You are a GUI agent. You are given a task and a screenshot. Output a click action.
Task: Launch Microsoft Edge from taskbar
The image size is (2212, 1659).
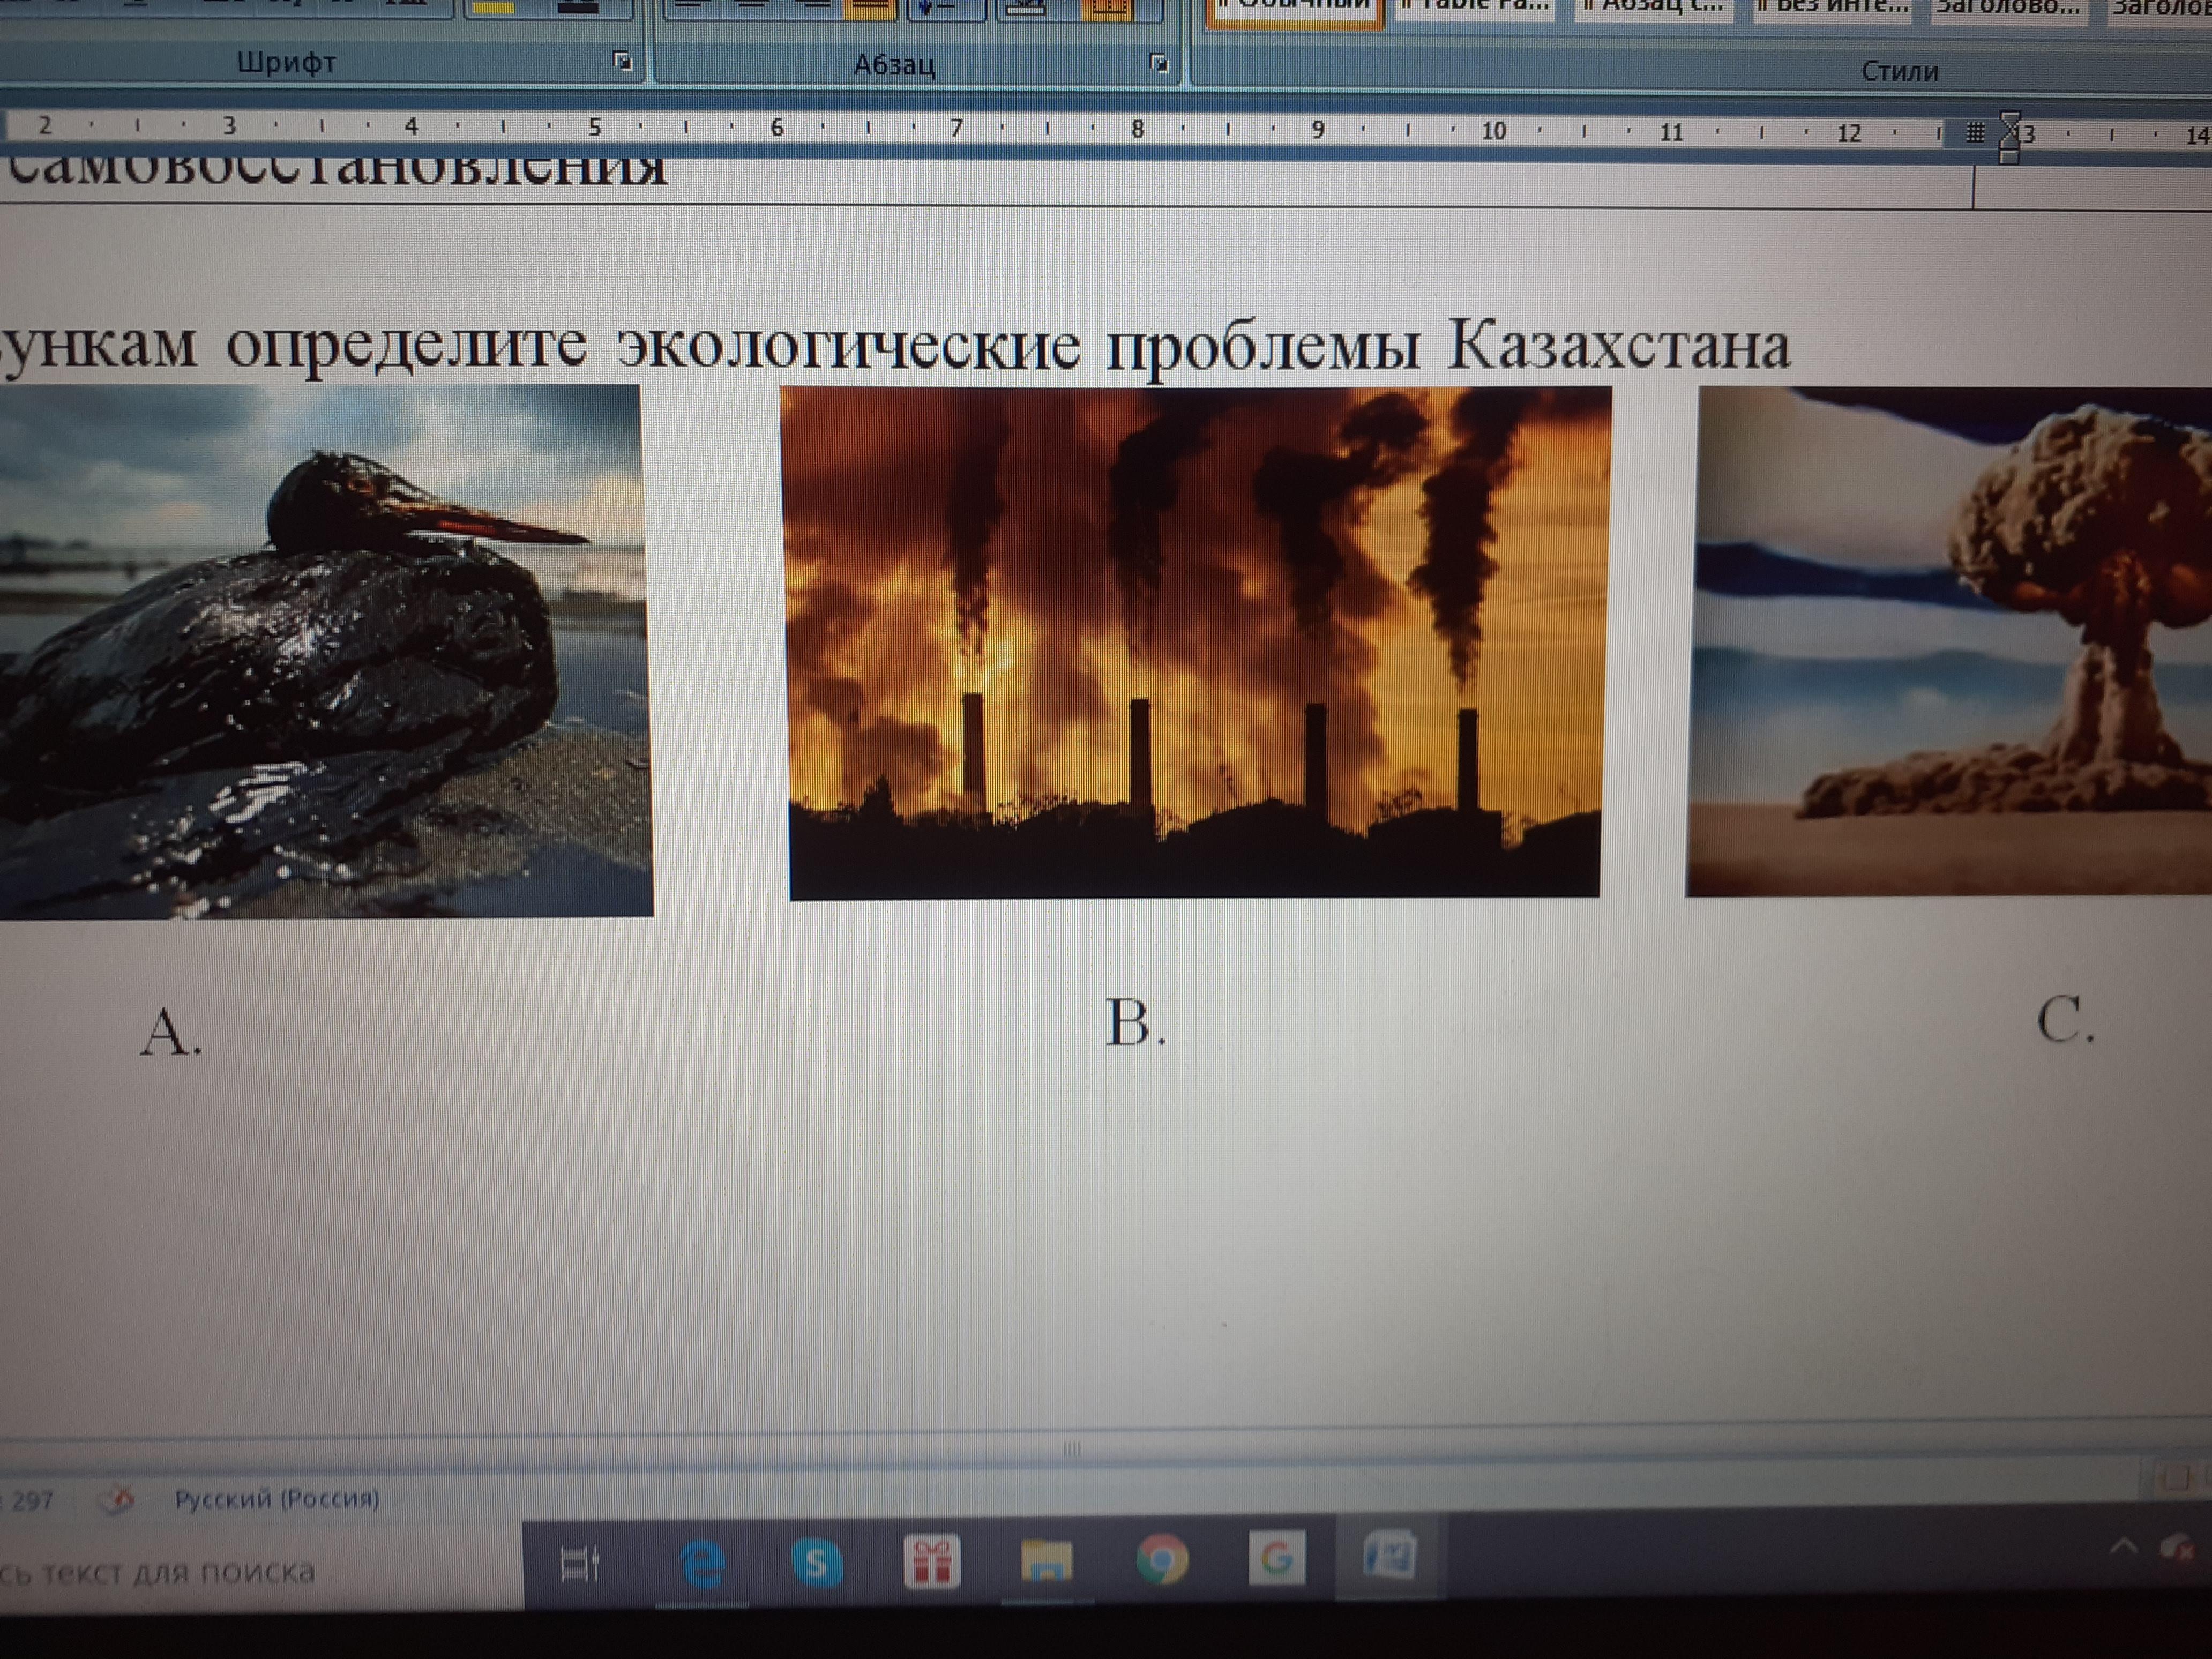(x=703, y=1564)
